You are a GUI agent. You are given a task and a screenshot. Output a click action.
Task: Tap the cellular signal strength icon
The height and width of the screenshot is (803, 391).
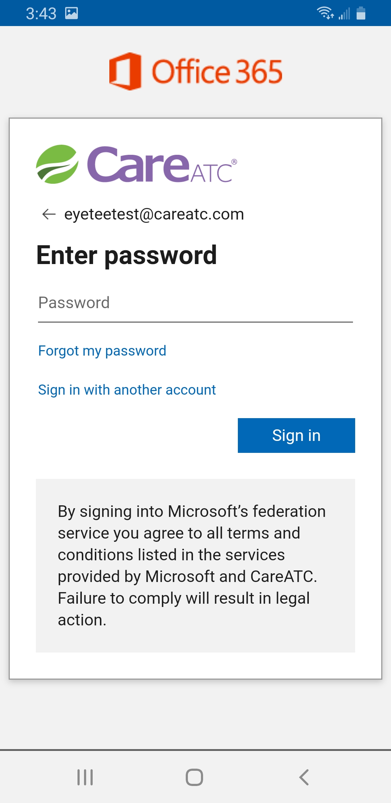(x=344, y=13)
